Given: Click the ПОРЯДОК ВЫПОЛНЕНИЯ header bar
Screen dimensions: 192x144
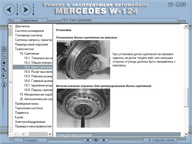Looking at the screenshot, I should point(118,134).
